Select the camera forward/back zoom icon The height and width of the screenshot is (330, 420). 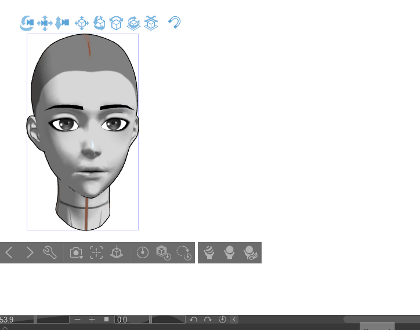coord(62,23)
